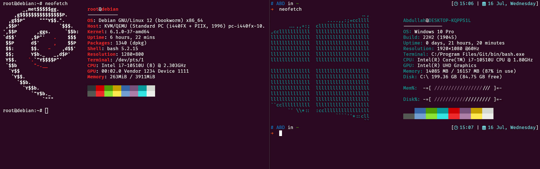Click 'CPU: Intel(R) Core(TM) i7-10510U' Windows line

(468, 60)
